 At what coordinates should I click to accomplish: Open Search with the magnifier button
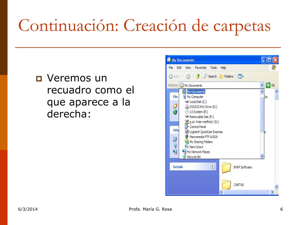coord(210,76)
